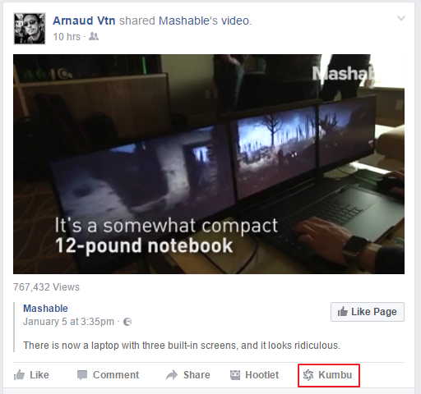Click the Comment text label
This screenshot has height=394, width=421.
pos(116,375)
